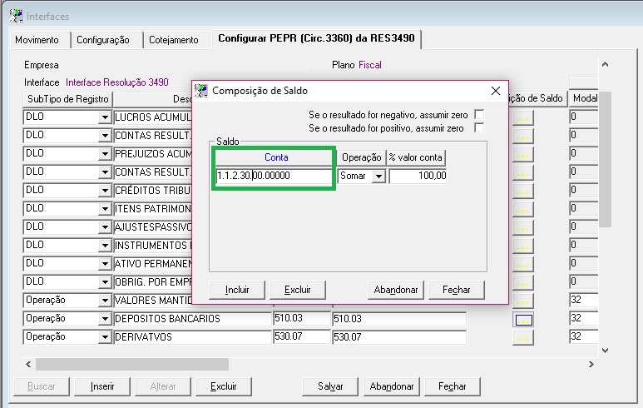
Task: Click Composição de Saldo dialog title icon
Action: point(201,90)
